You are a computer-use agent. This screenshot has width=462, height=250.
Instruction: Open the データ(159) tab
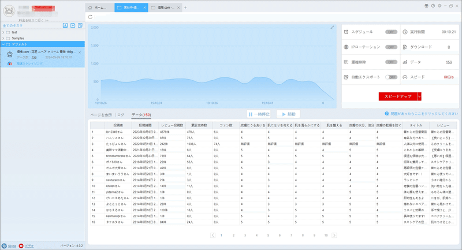141,115
